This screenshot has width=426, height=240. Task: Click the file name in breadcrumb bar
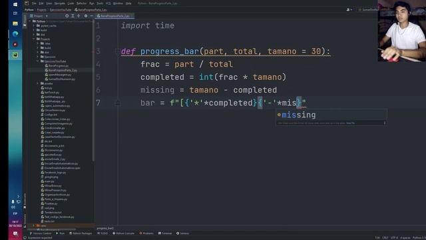[91, 10]
